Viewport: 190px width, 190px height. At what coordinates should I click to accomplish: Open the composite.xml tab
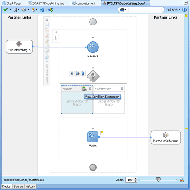[x=84, y=3]
